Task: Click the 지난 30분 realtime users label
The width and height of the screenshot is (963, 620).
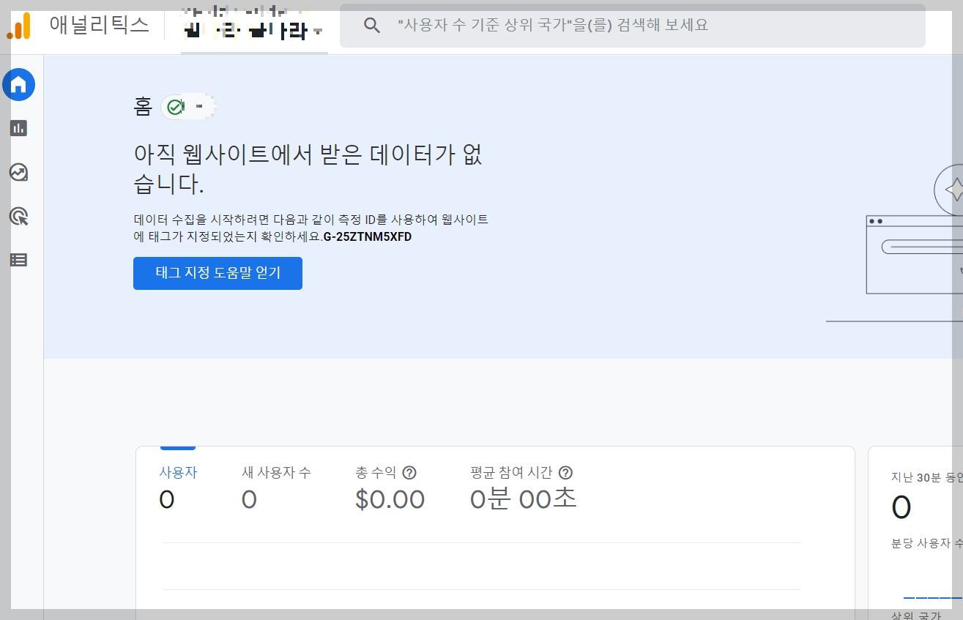Action: pyautogui.click(x=926, y=477)
